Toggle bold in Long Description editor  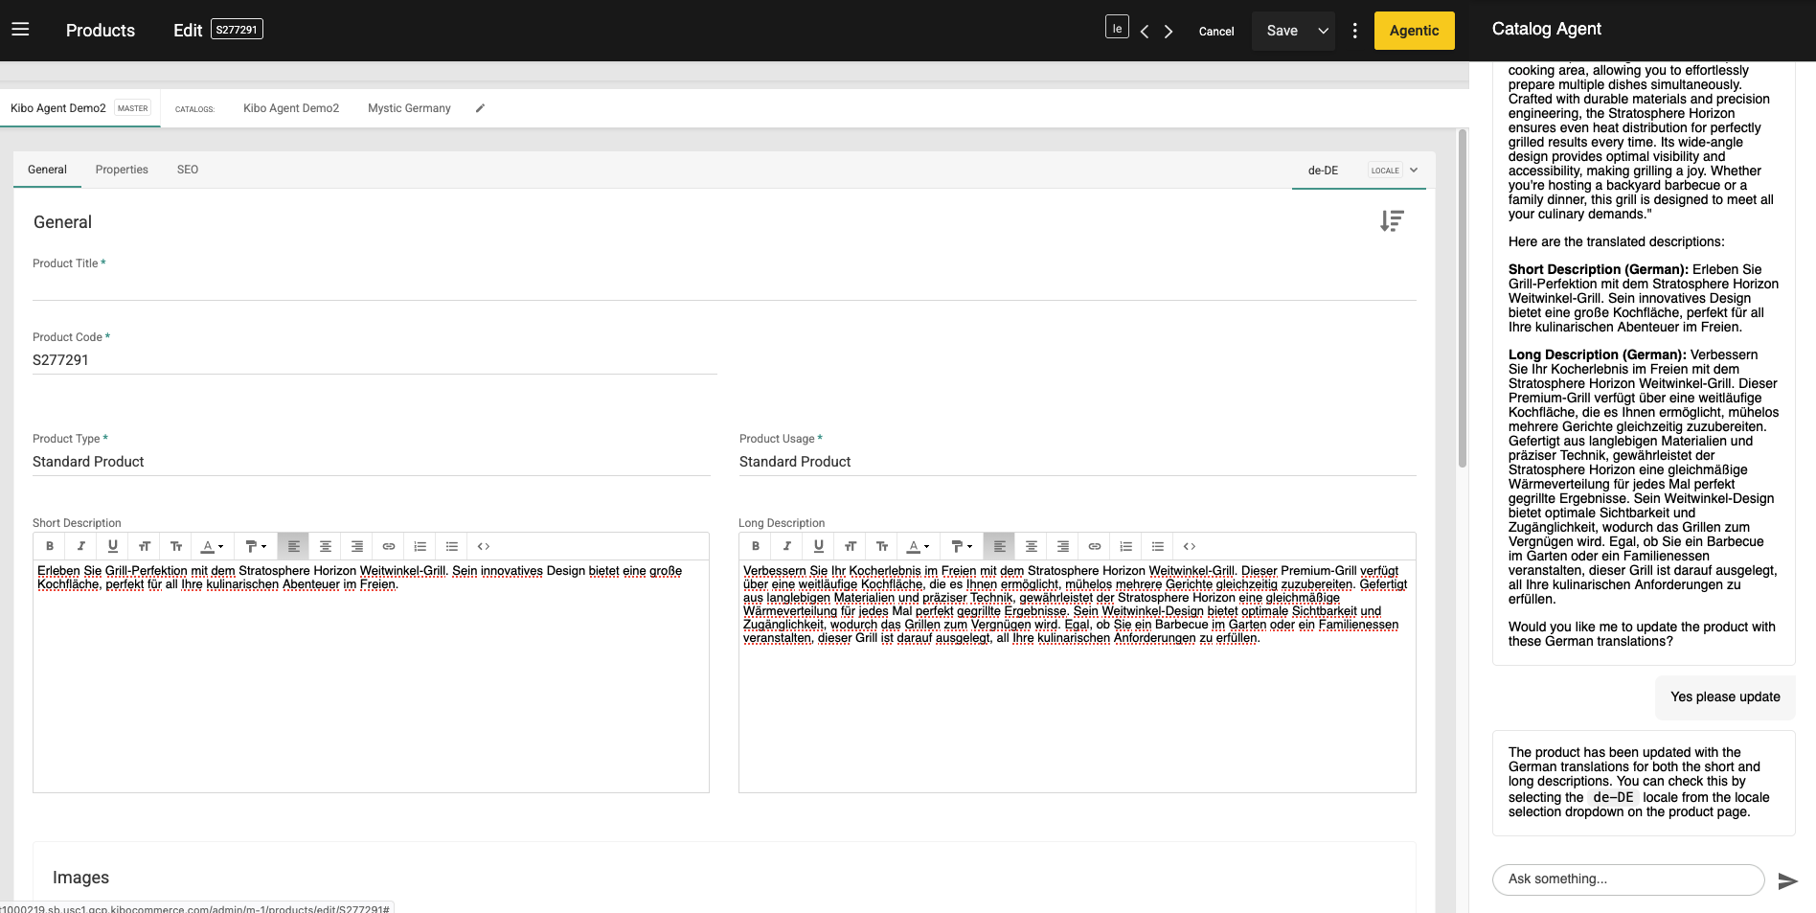click(756, 546)
